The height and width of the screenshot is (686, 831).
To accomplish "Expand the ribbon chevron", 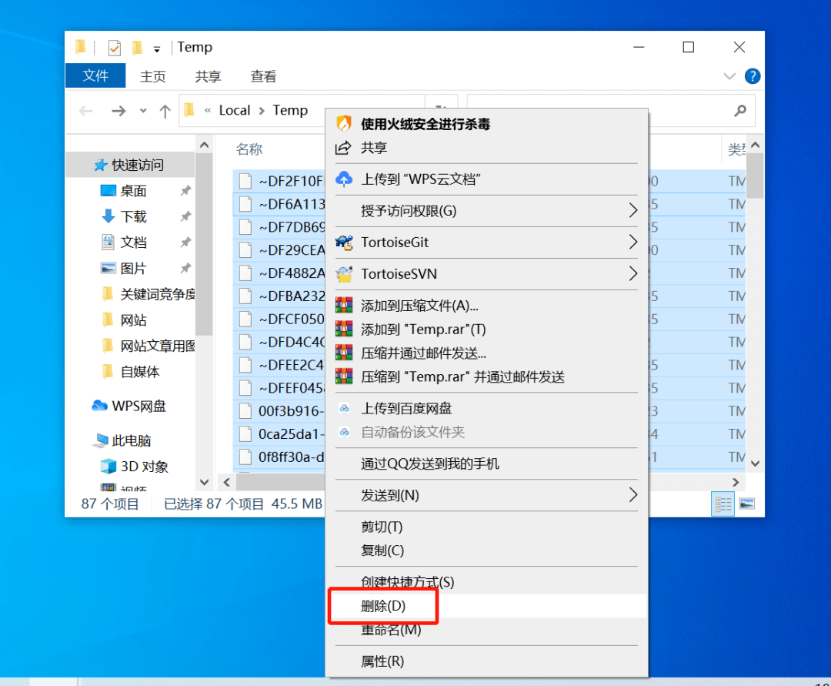I will pos(729,76).
